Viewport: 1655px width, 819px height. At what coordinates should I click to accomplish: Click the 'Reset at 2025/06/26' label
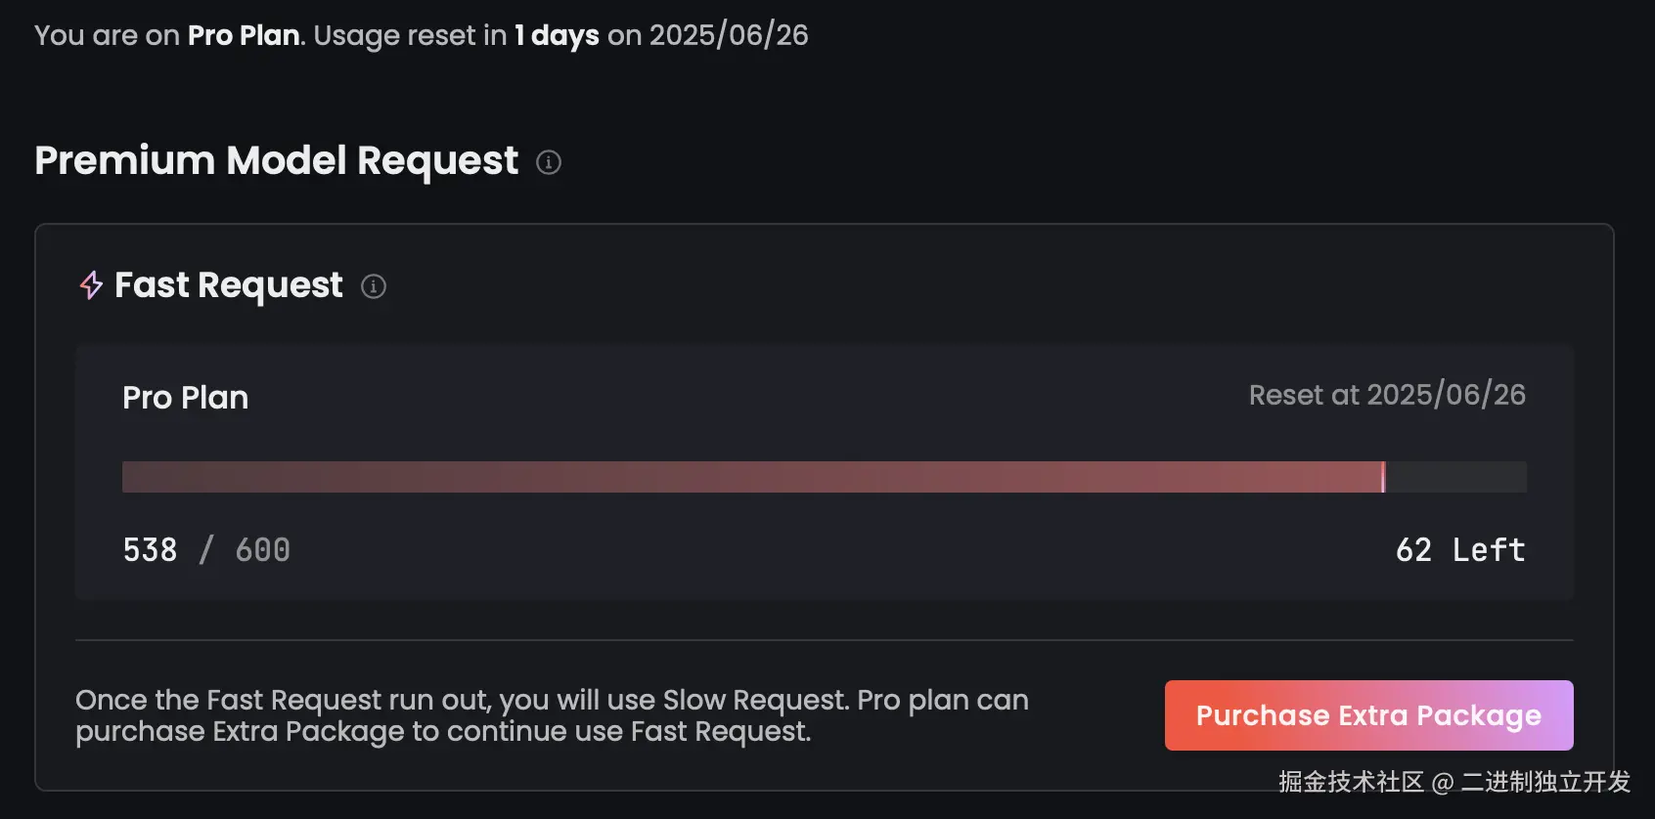tap(1386, 395)
